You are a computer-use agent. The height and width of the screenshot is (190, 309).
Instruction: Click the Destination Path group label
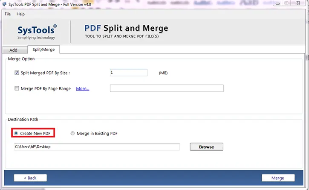[23, 119]
